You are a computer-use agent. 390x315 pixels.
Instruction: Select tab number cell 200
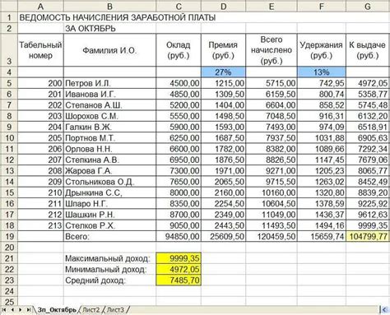[40, 83]
